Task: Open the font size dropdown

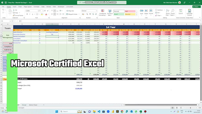Action: (43, 11)
